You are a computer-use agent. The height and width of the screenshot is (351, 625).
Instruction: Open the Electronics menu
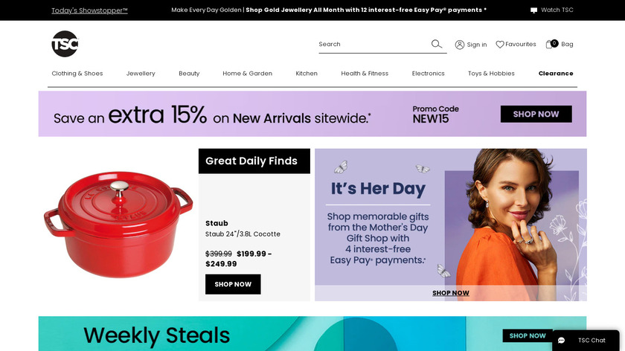point(428,74)
